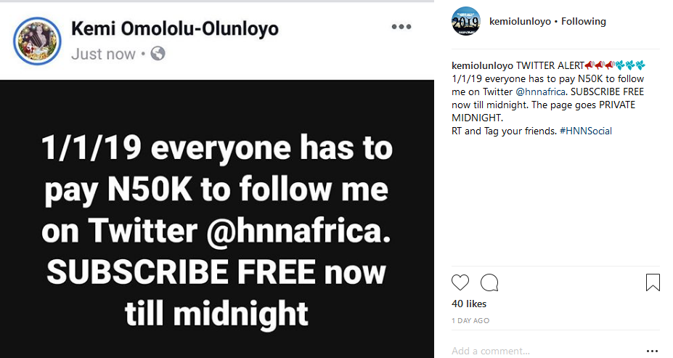
Task: View the 40 likes list
Action: (x=469, y=304)
